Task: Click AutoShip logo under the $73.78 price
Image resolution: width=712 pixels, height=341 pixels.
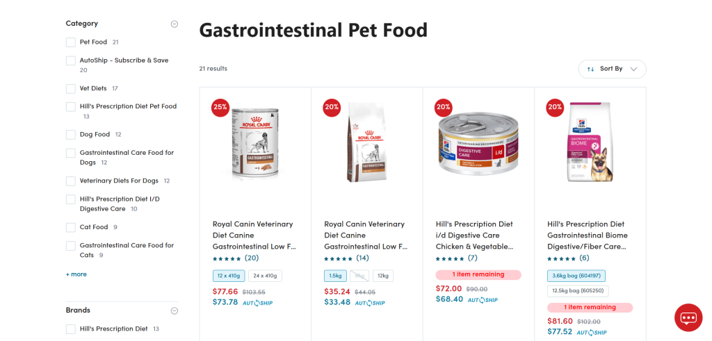Action: click(x=257, y=303)
